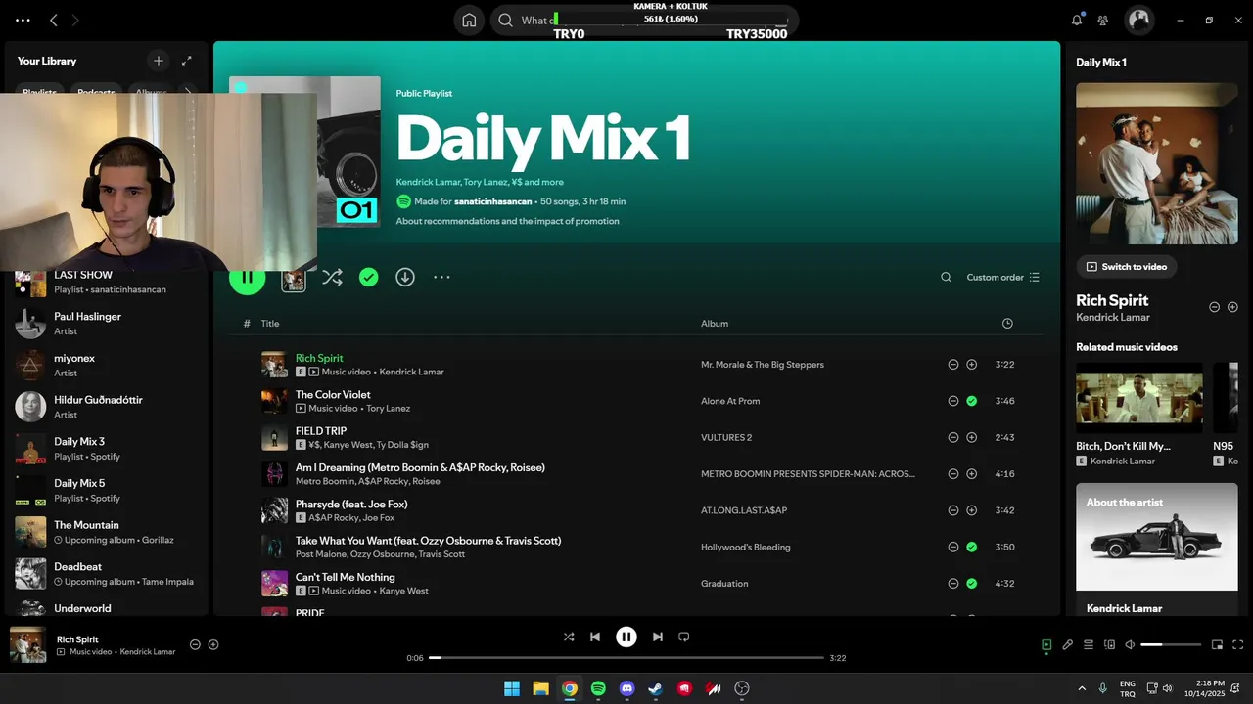This screenshot has width=1253, height=704.
Task: Open Deadbeat upcoming album by Tame Impala
Action: click(106, 573)
